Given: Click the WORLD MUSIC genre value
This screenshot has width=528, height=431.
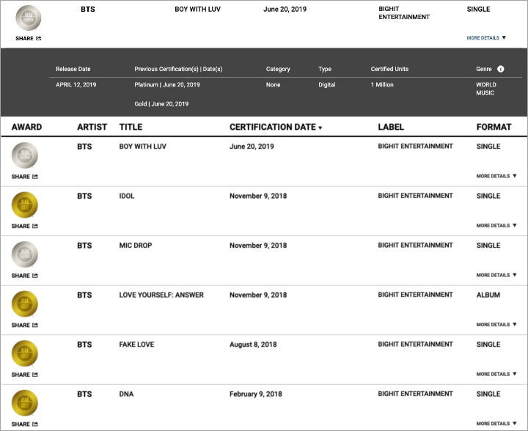Looking at the screenshot, I should pyautogui.click(x=486, y=89).
